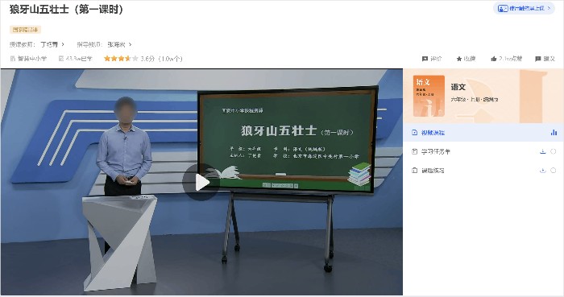The width and height of the screenshot is (564, 297).
Task: Click the screen icon in the top-right pill button
Action: (x=503, y=8)
